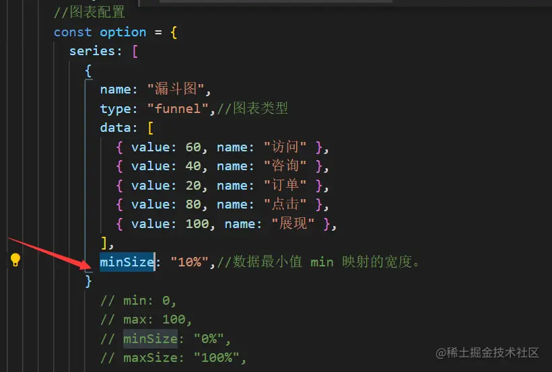Click the "10%" minSize value string

coord(190,262)
